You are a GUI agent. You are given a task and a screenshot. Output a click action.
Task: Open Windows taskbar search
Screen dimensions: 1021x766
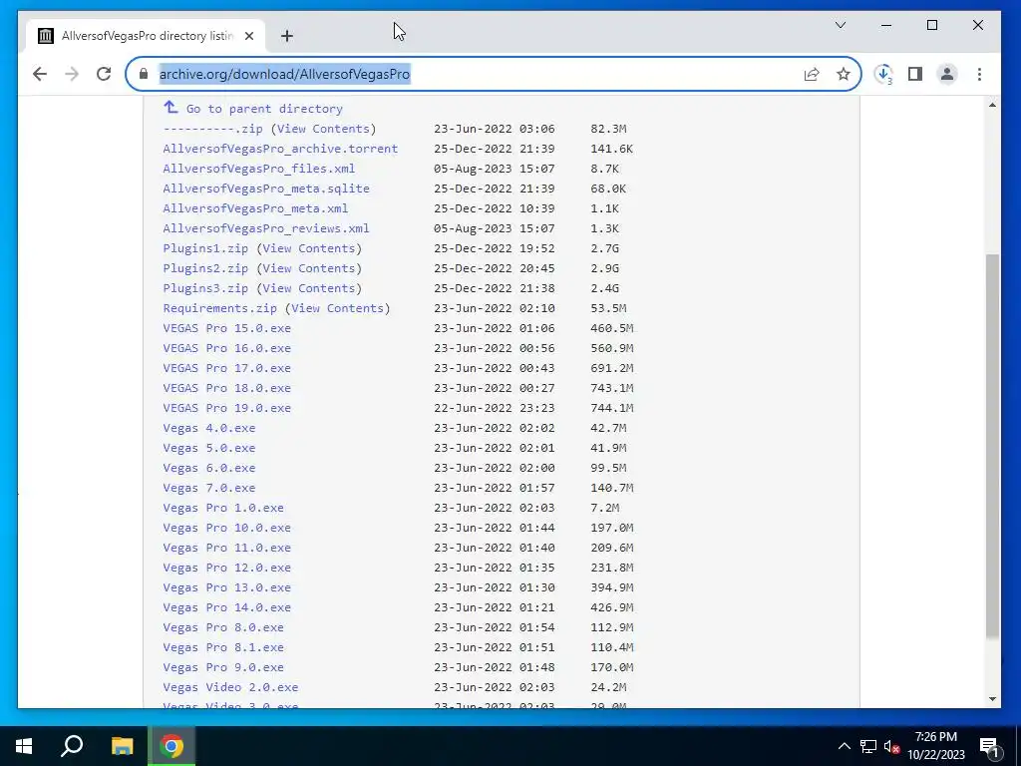[x=72, y=746]
